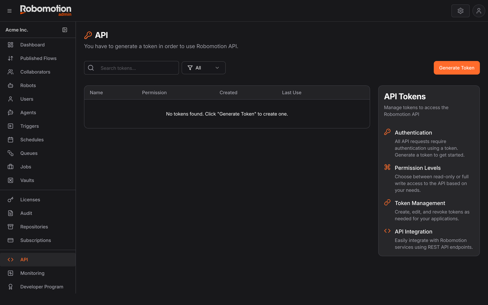Click the Users person icon
This screenshot has height=305, width=488.
pos(11,99)
